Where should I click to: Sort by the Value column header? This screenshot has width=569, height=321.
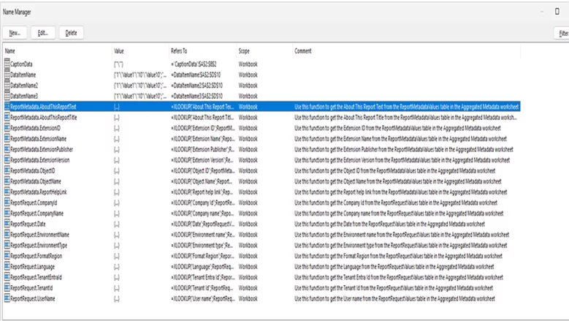click(x=119, y=51)
